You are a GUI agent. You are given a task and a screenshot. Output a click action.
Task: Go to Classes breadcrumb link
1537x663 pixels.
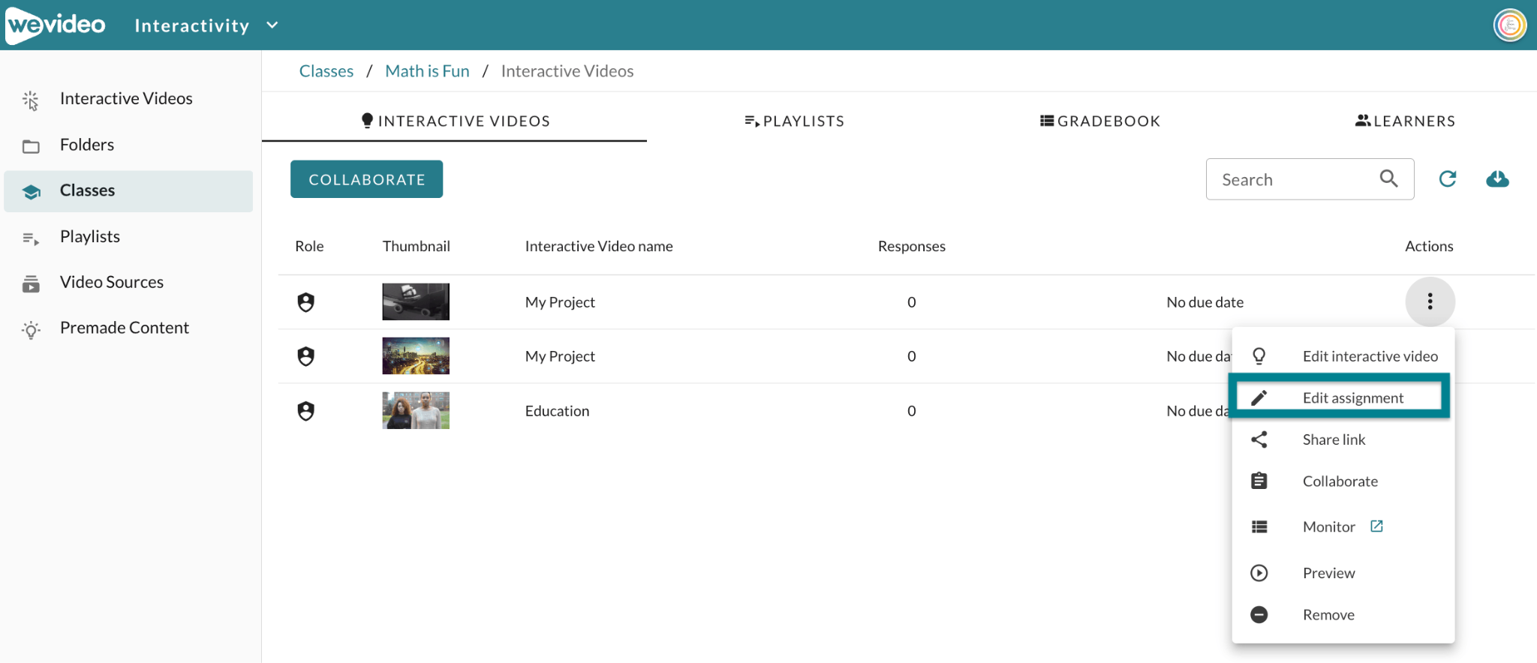pyautogui.click(x=326, y=71)
